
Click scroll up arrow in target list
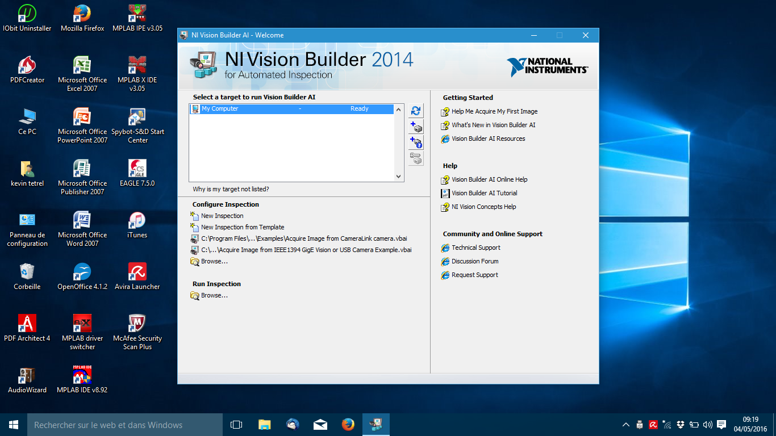click(398, 110)
